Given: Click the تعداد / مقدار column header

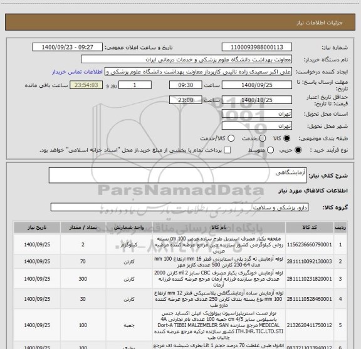Looking at the screenshot, I should (x=83, y=227).
